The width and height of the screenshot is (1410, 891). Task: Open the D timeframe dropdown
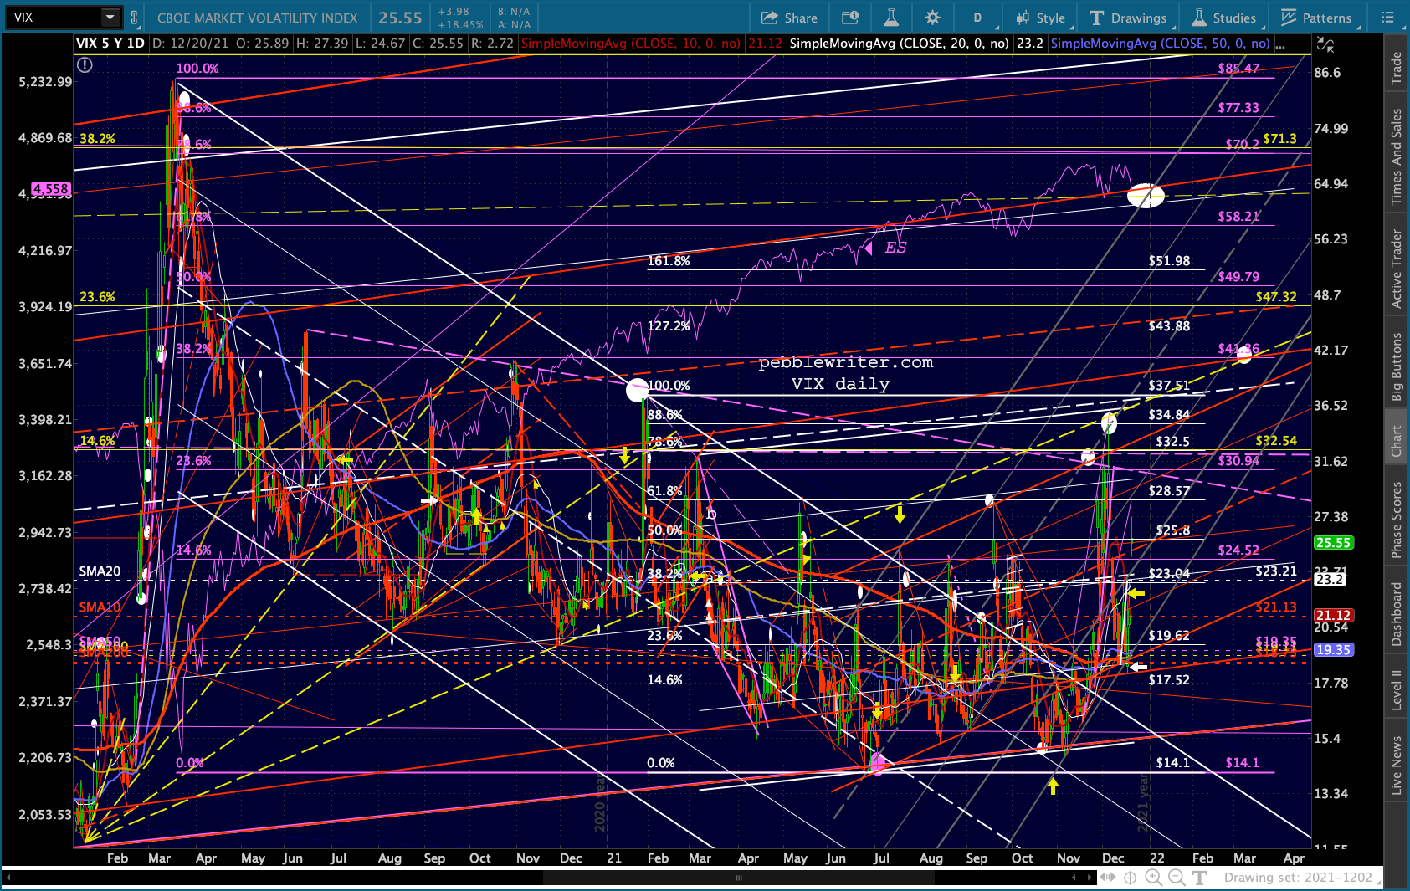(x=977, y=18)
